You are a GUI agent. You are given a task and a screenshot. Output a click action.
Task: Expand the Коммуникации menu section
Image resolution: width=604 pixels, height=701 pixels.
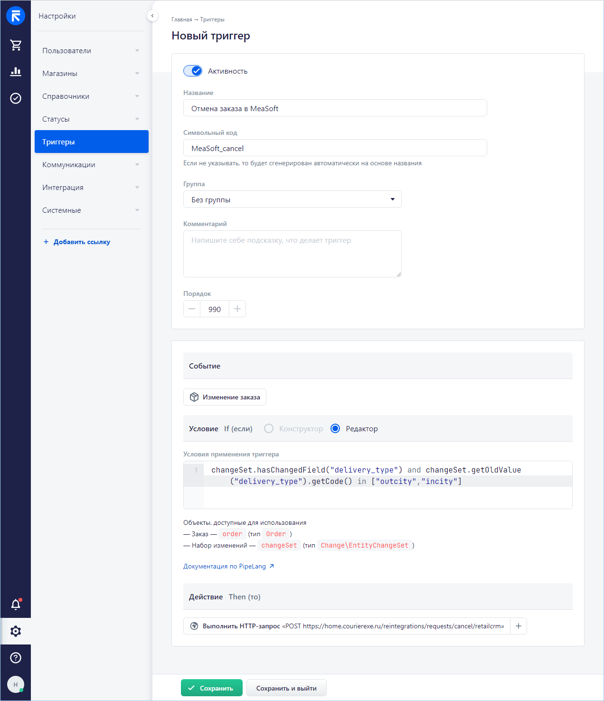(x=92, y=164)
